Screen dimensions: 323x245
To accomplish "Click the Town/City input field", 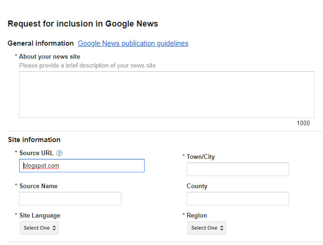I will point(238,170).
